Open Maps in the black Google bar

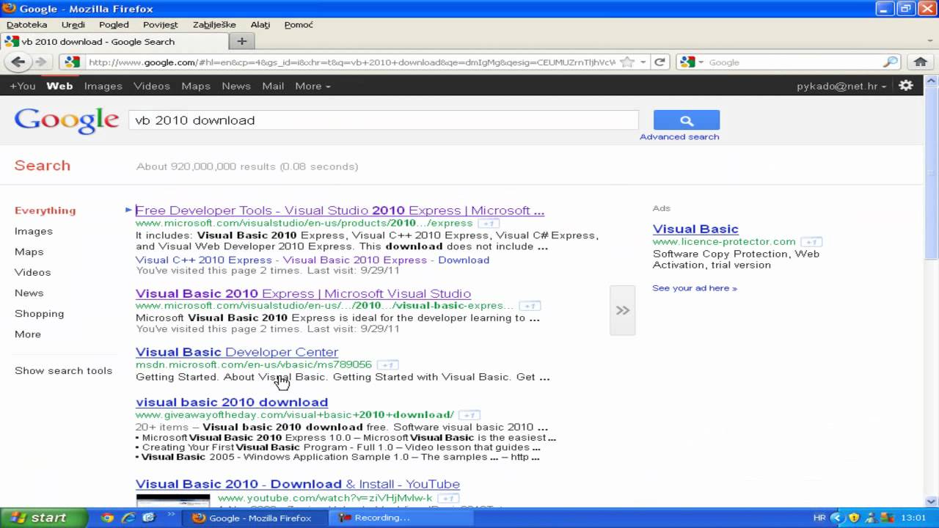196,86
